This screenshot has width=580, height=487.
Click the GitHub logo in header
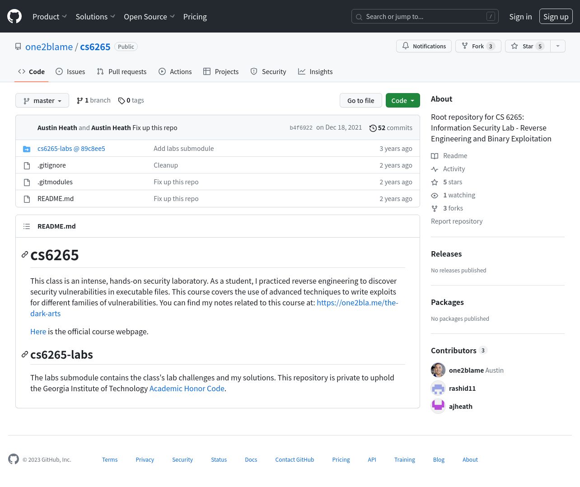pos(14,16)
